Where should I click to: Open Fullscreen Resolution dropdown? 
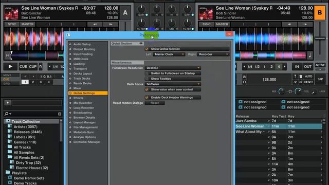[x=173, y=68]
